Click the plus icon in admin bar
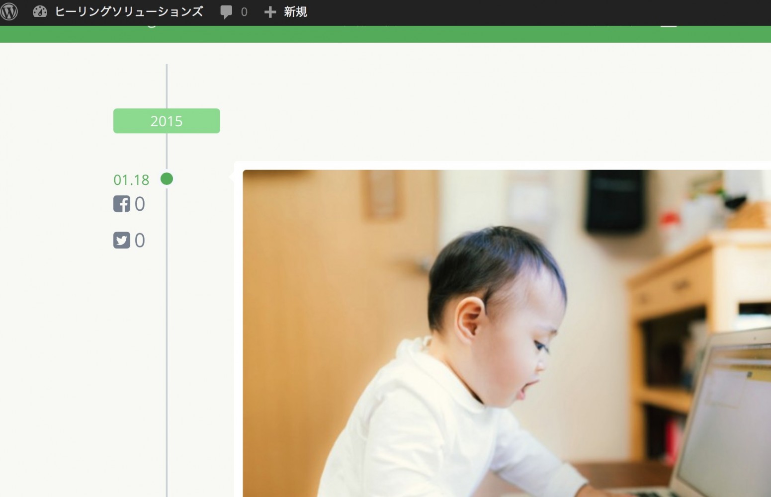This screenshot has width=771, height=497. click(x=270, y=12)
